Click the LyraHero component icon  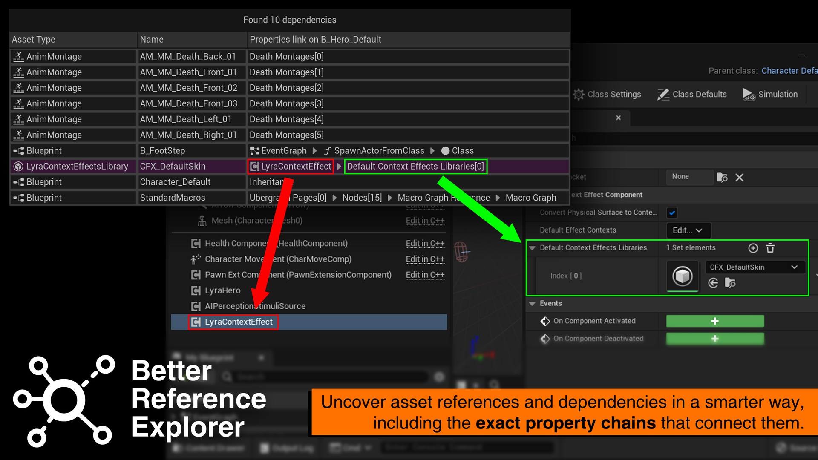click(196, 290)
